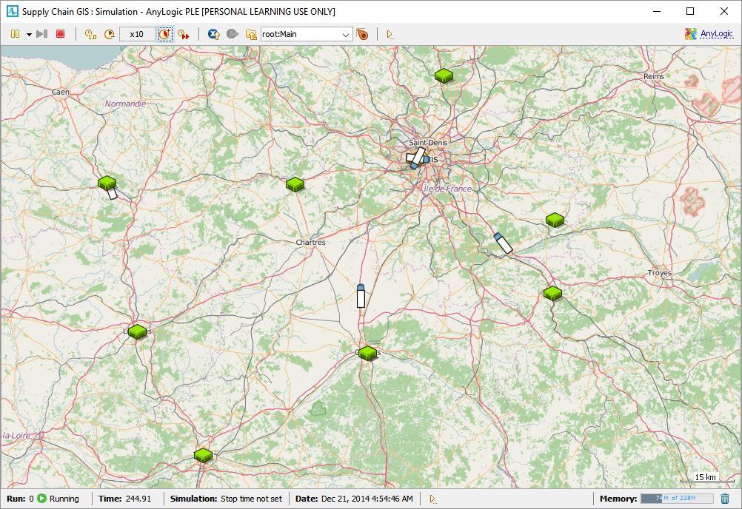The height and width of the screenshot is (509, 742).
Task: Click the Time 244.91 status readout
Action: click(x=125, y=499)
